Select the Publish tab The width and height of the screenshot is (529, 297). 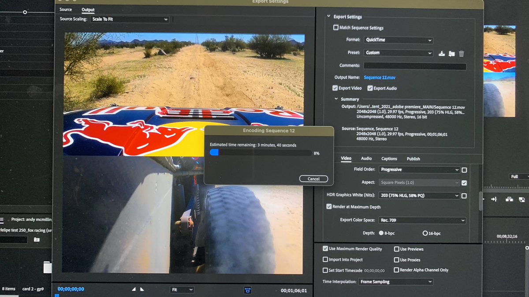413,159
